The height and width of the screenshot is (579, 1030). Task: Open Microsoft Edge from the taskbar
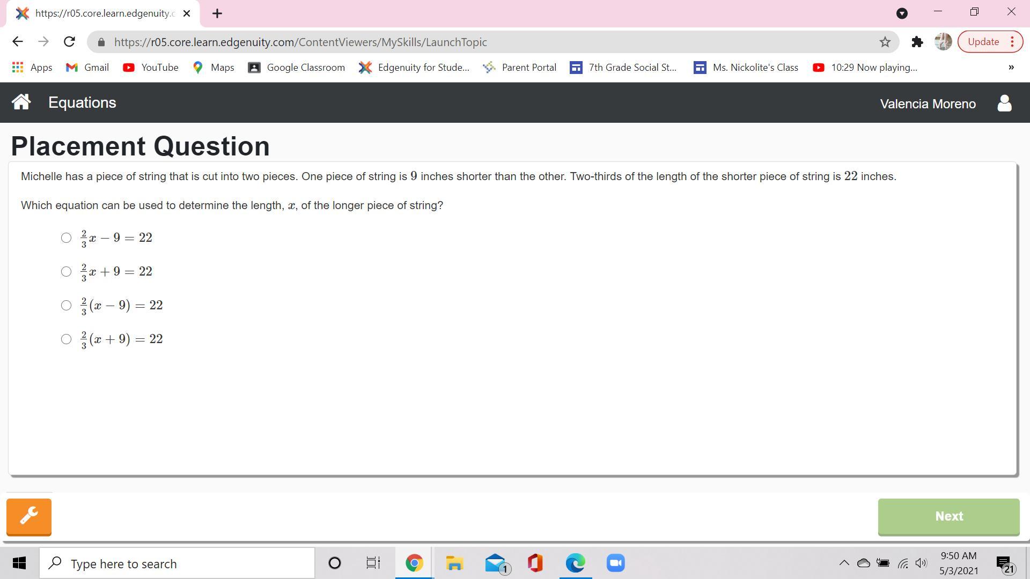(575, 563)
